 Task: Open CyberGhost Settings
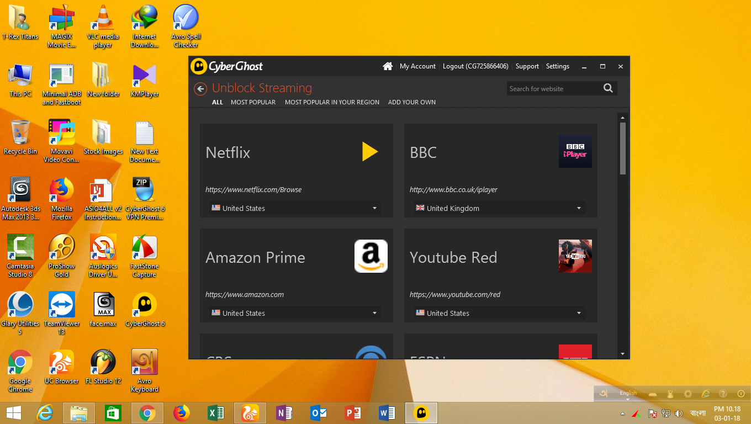click(x=558, y=66)
